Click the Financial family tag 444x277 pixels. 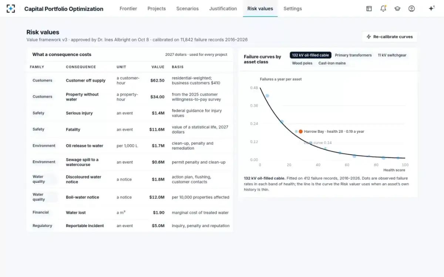click(x=41, y=212)
